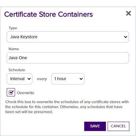Viewport: 136px width, 136px height.
Task: Focus the Name field containing Java One
Action: pos(68,58)
